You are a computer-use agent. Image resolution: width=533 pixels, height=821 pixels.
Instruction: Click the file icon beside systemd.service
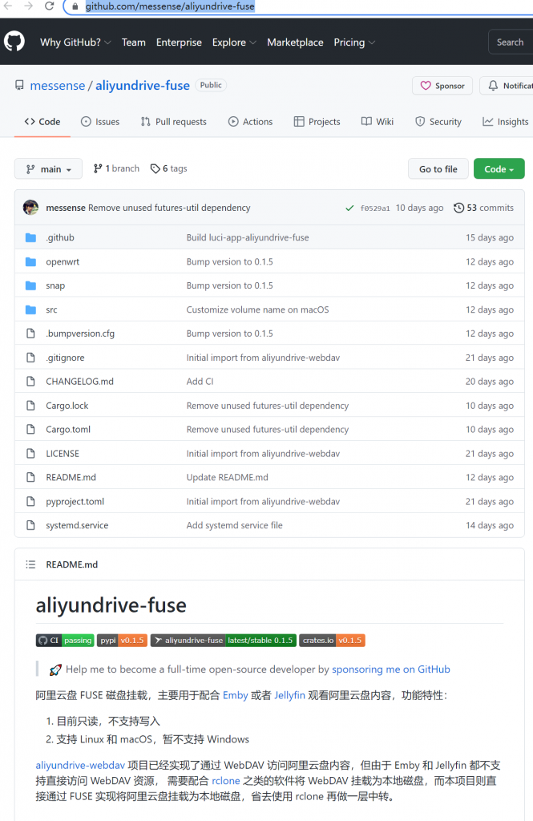tap(31, 525)
